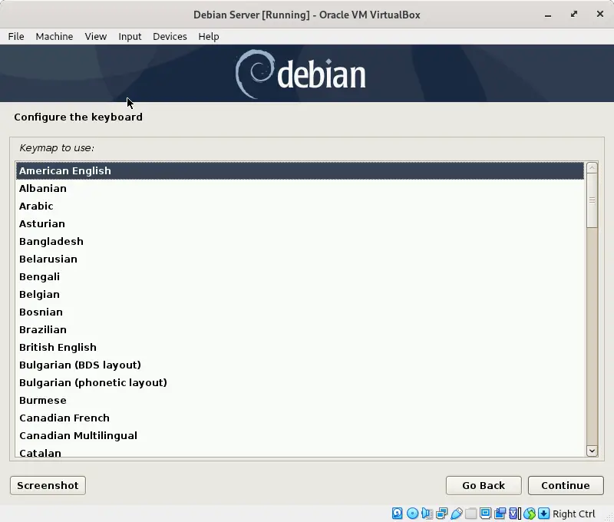Image resolution: width=614 pixels, height=522 pixels.
Task: Click the USB devices status icon
Action: [456, 514]
